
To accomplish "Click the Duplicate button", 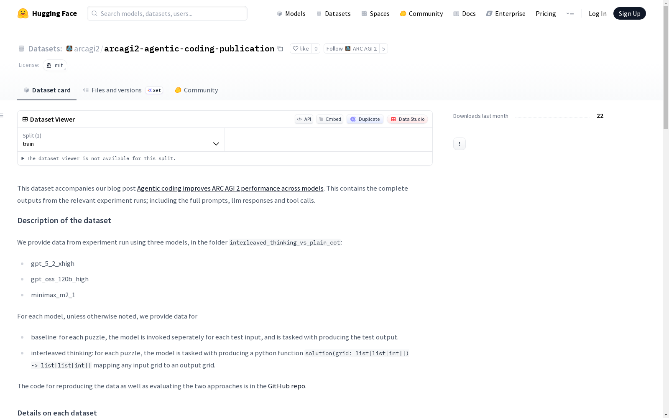I will pos(365,119).
